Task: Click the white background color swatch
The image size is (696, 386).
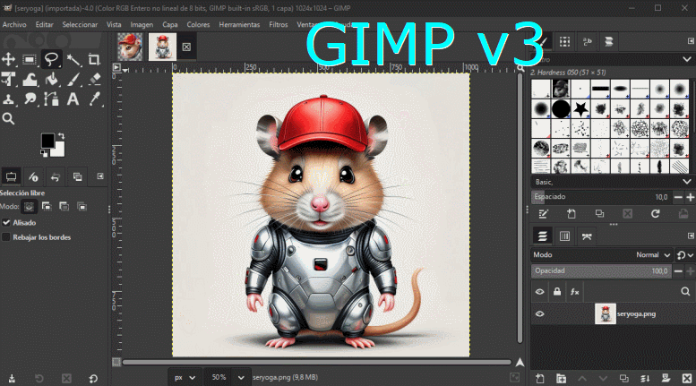Action: click(59, 150)
